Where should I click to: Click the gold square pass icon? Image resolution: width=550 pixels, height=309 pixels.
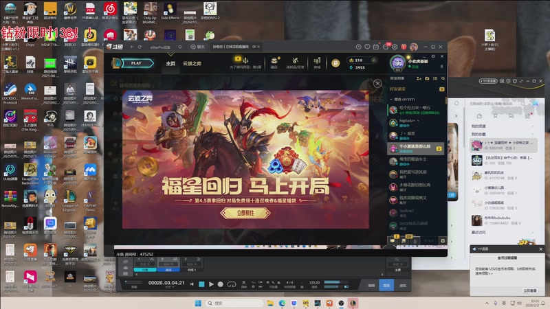(x=335, y=63)
